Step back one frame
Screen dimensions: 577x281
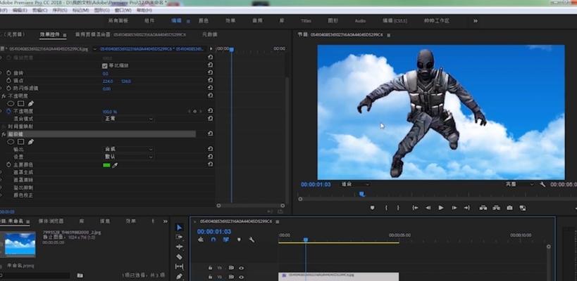[x=428, y=208]
